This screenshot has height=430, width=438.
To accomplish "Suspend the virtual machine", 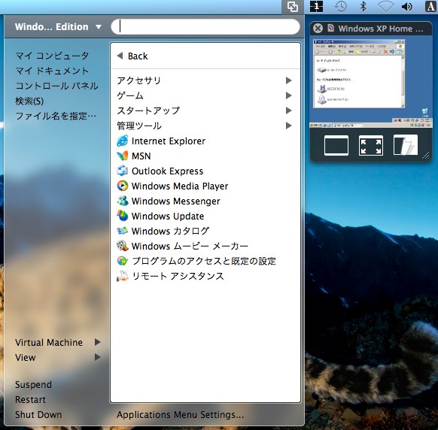I will (33, 384).
